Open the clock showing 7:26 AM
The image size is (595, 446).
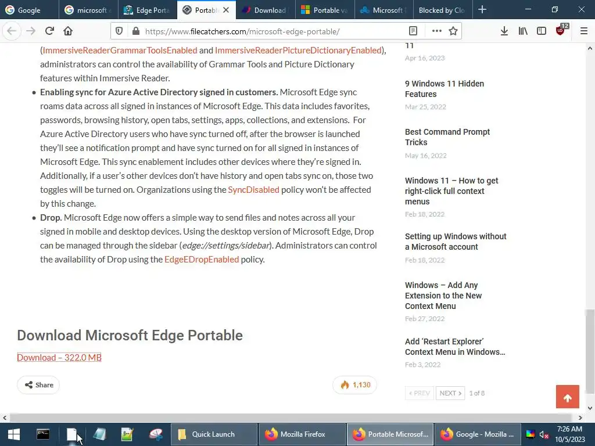point(570,434)
